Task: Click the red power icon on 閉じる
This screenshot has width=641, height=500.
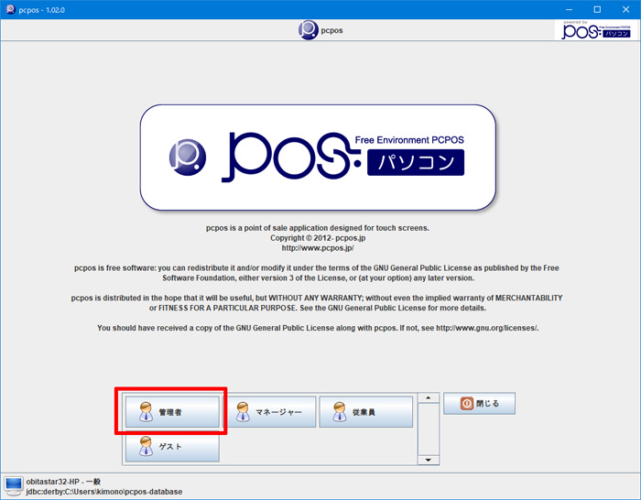Action: point(466,404)
